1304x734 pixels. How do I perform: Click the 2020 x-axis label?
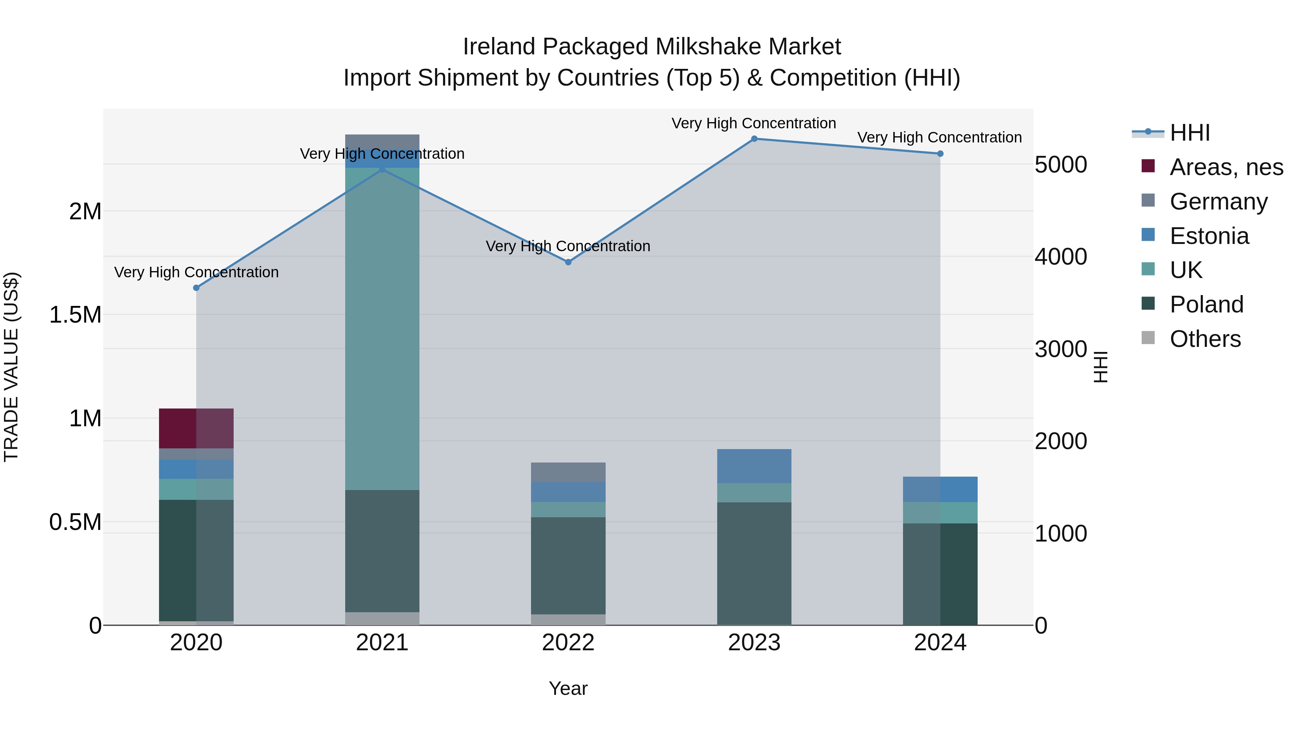[196, 643]
